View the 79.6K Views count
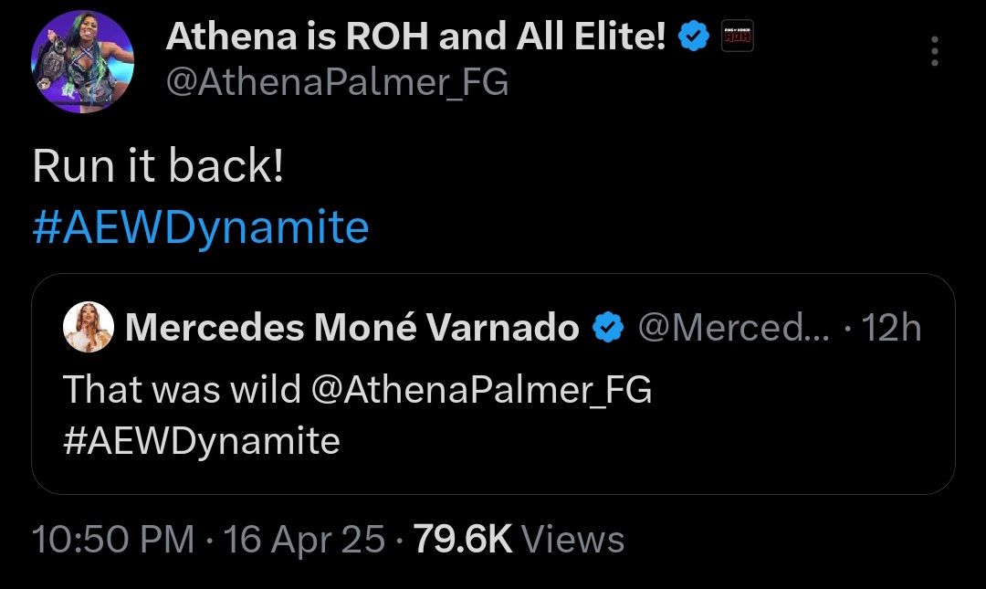Viewport: 986px width, 589px height. point(519,539)
